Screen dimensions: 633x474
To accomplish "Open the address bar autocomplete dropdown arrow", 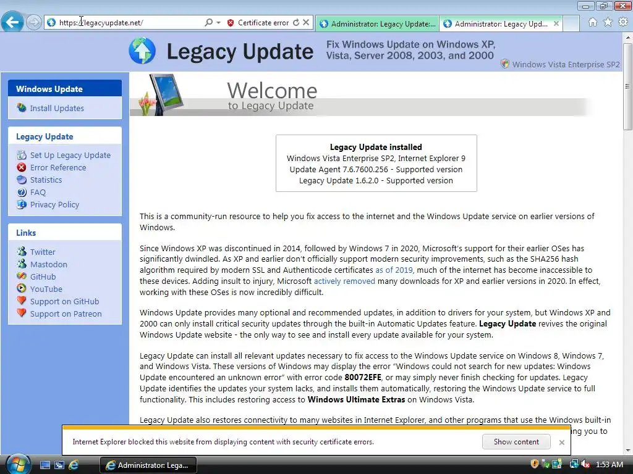I will tap(218, 23).
